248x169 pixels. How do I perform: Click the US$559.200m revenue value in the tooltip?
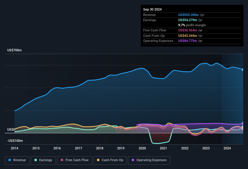pos(188,15)
